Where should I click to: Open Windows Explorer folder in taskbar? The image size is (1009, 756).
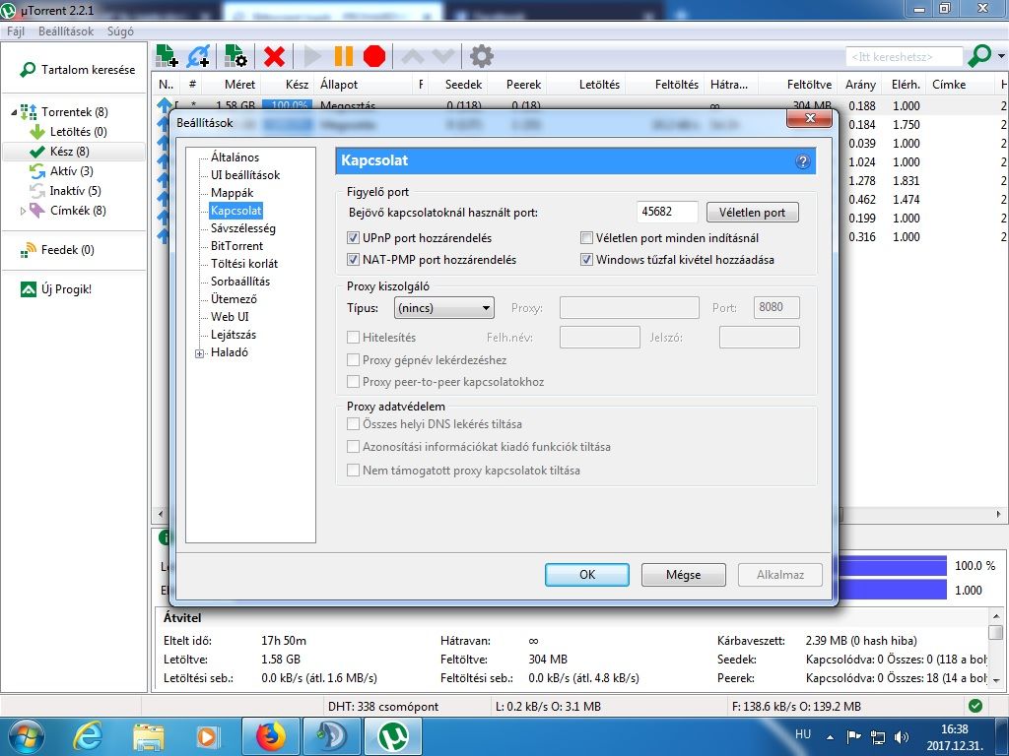148,736
